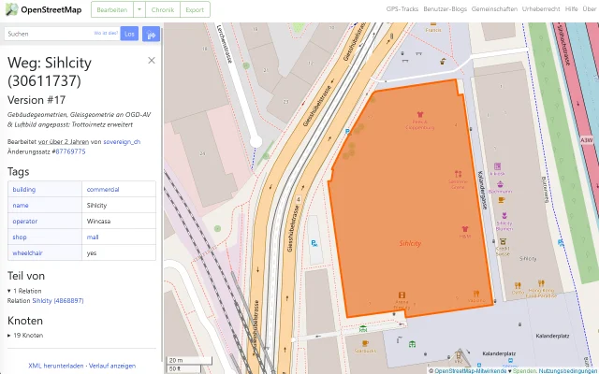
Task: Click the 'Sihlcity' name value cell
Action: point(119,206)
